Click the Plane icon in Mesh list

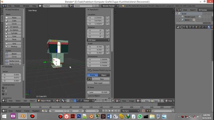tap(7, 18)
